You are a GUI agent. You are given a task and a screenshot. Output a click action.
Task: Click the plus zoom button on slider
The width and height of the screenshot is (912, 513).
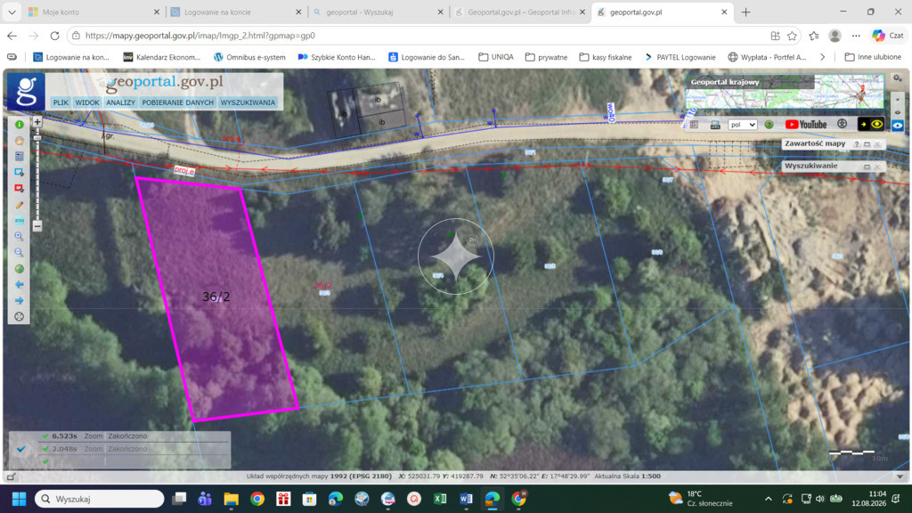point(37,121)
